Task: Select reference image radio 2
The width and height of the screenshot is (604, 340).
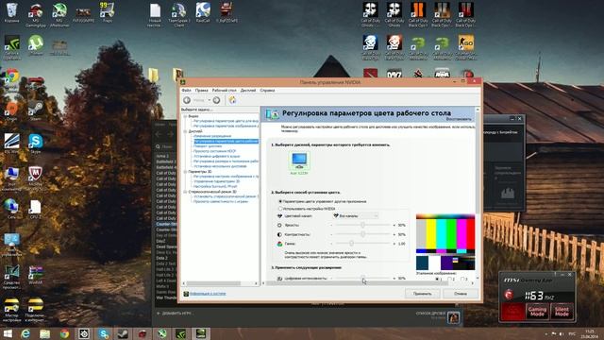Action: (x=449, y=279)
